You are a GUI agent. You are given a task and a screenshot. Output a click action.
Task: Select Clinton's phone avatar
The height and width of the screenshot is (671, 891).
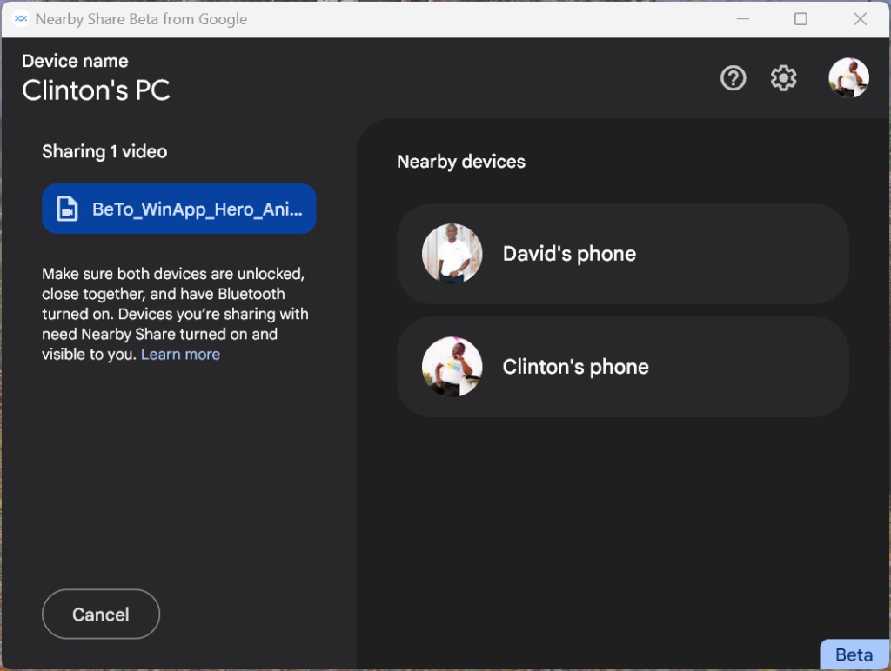point(452,367)
